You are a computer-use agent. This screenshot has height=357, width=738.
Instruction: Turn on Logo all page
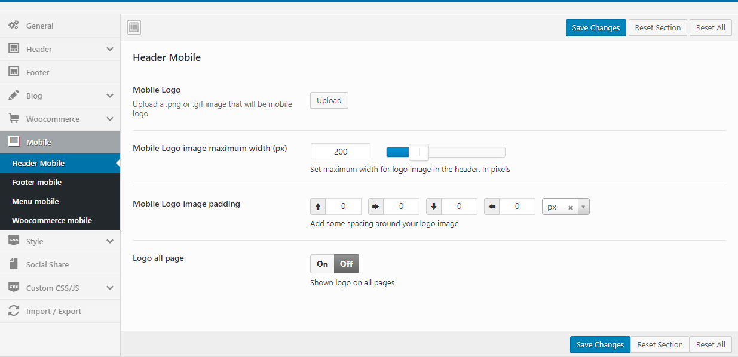coord(322,264)
